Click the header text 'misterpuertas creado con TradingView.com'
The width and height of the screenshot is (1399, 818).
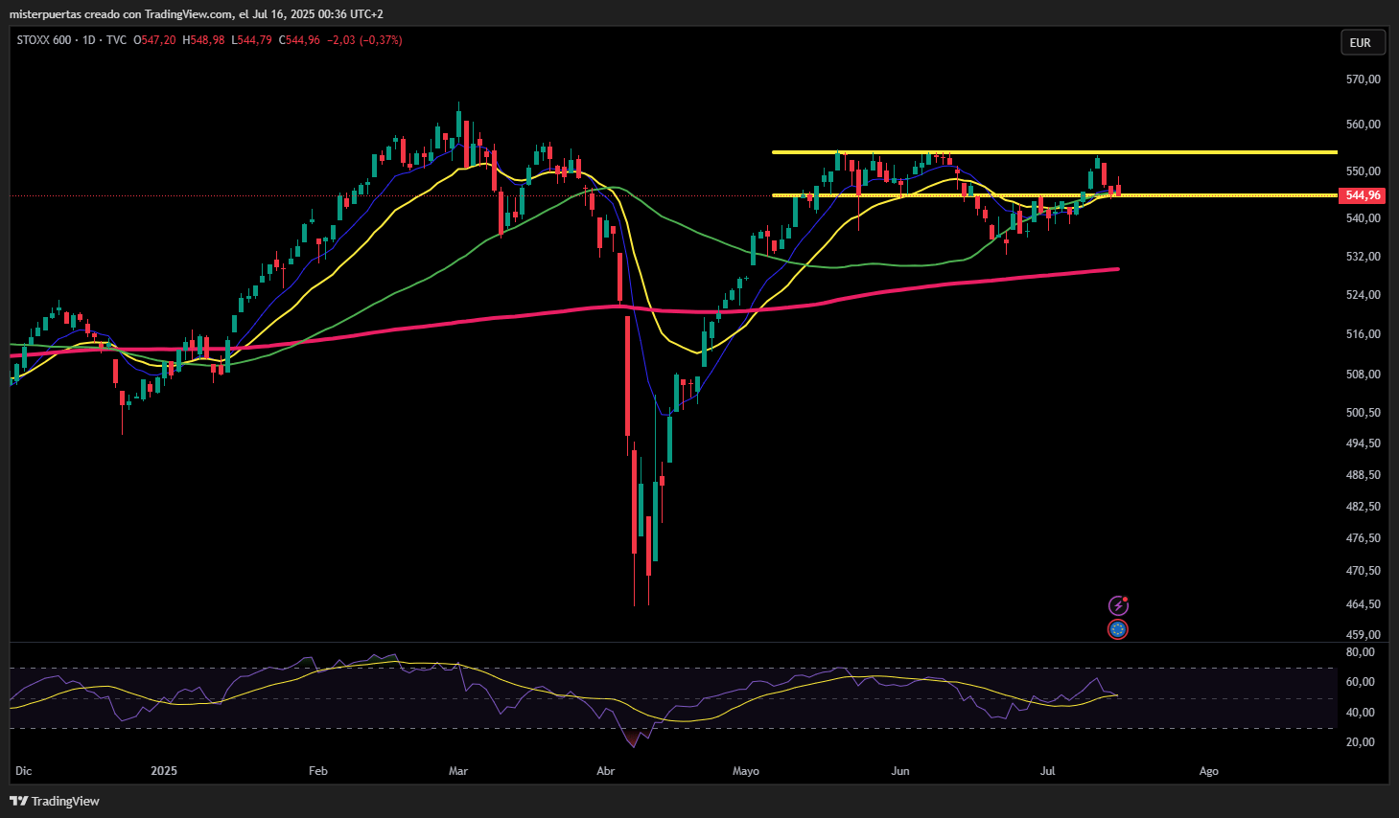[121, 14]
